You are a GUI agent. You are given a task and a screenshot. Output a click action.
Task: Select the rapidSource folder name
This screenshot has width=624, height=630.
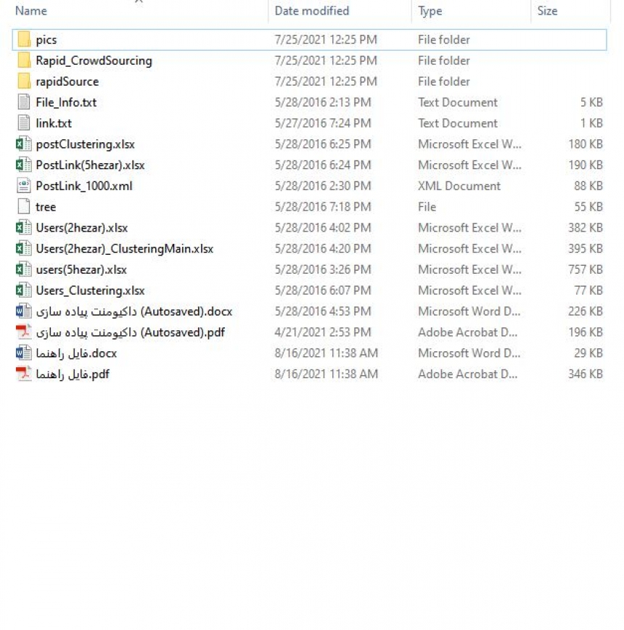click(67, 81)
